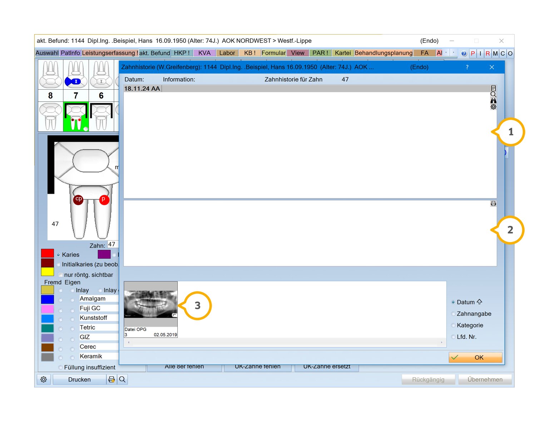Sort by Zahnangabe radio button

[x=453, y=314]
